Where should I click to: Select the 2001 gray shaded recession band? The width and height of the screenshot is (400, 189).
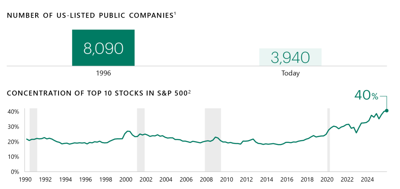[141, 139]
